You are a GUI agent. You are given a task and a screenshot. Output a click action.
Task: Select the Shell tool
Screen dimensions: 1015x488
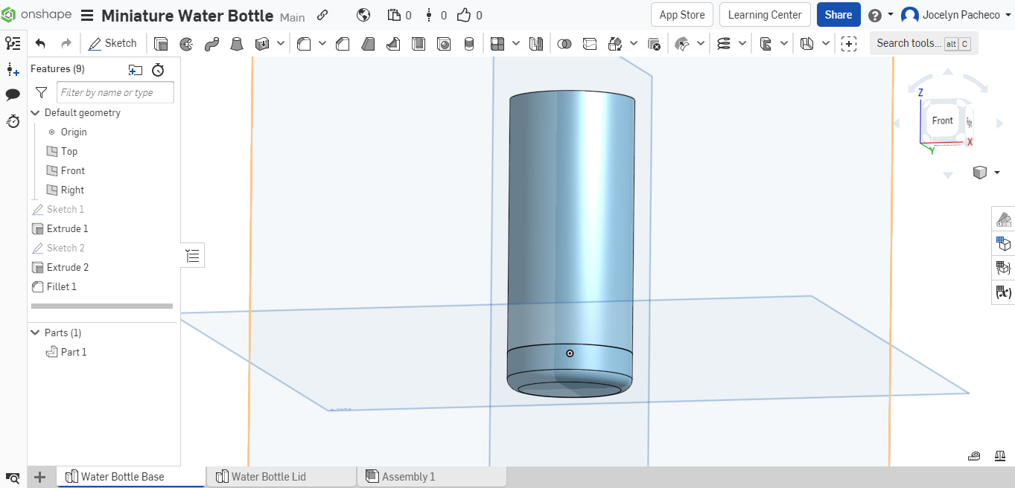coord(417,43)
